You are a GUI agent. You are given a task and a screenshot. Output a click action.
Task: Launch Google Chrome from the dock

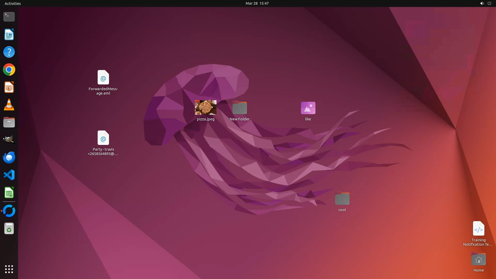(x=9, y=70)
